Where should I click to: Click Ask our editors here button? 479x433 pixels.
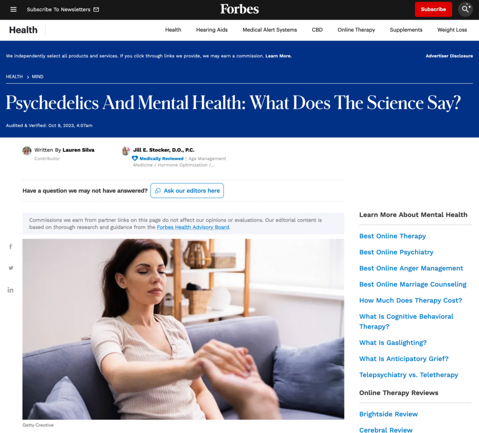(x=187, y=190)
